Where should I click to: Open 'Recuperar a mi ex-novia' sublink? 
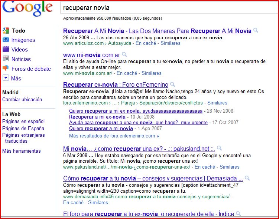pos(97,117)
